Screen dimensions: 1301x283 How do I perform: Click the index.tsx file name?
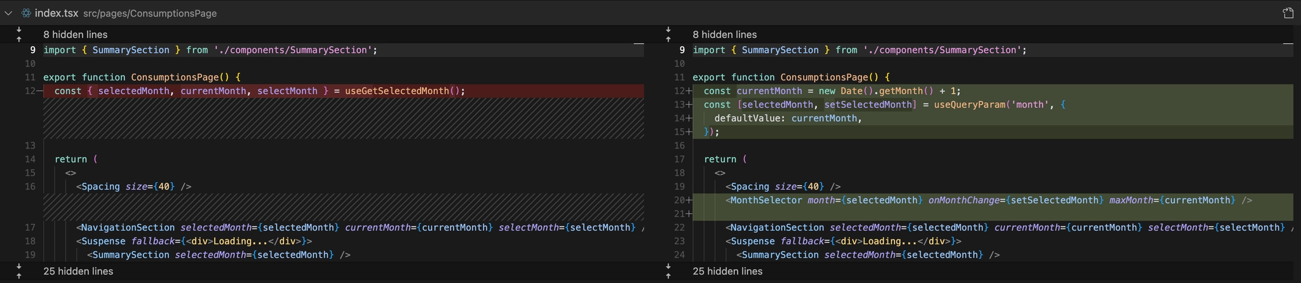[57, 13]
